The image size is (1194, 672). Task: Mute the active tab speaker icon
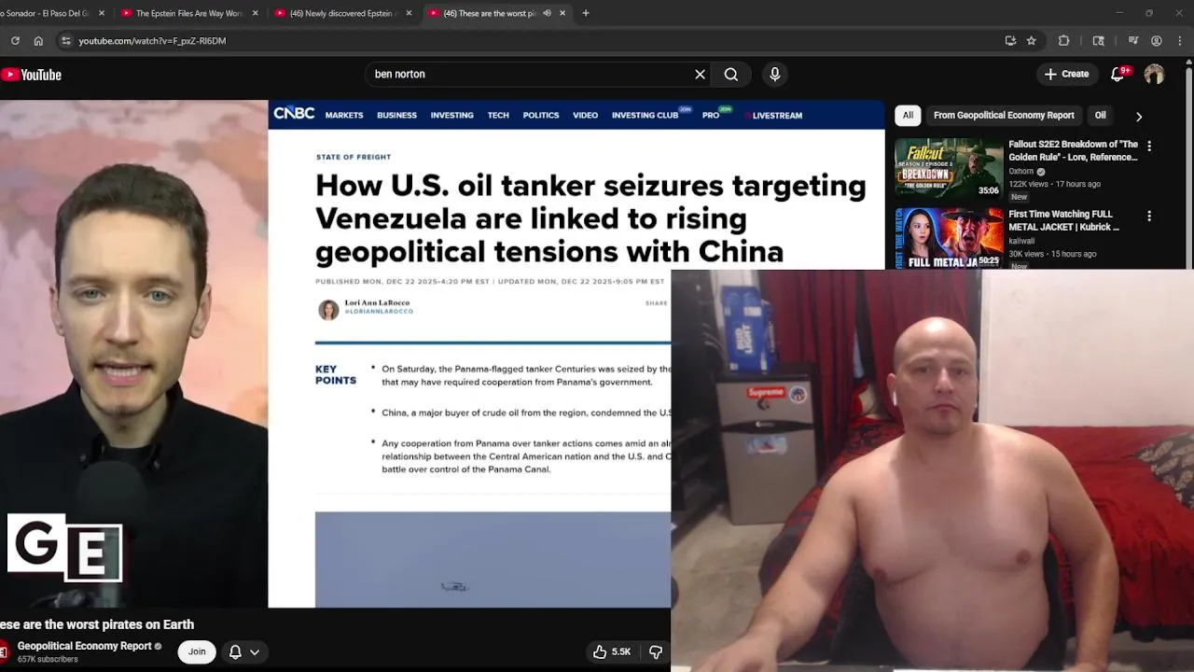click(x=547, y=13)
